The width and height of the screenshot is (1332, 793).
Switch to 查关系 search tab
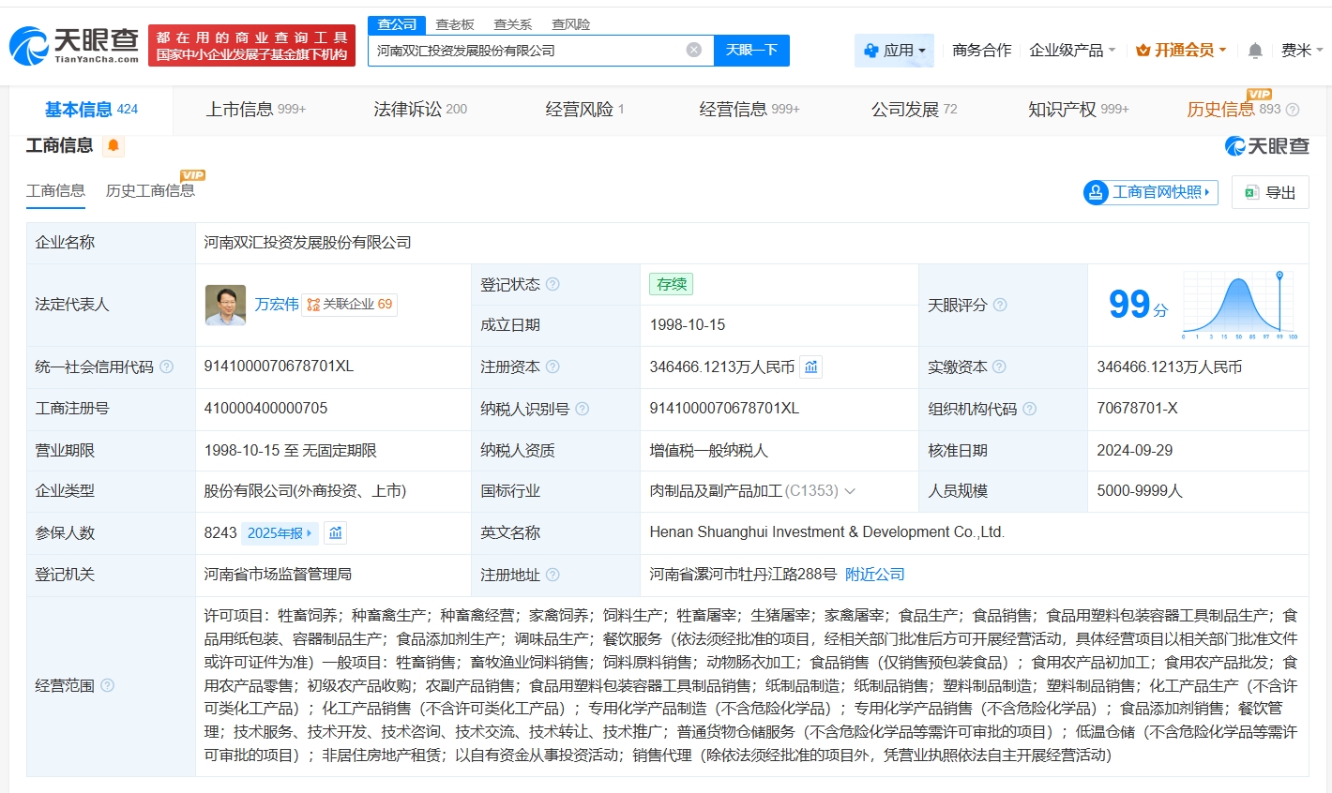[x=513, y=24]
